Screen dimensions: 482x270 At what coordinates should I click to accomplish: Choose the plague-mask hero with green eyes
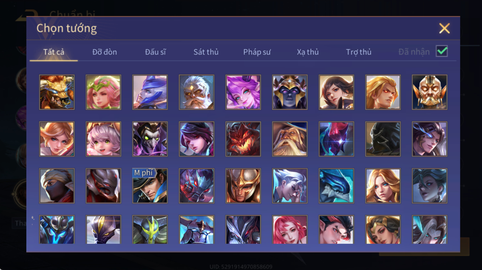point(150,139)
